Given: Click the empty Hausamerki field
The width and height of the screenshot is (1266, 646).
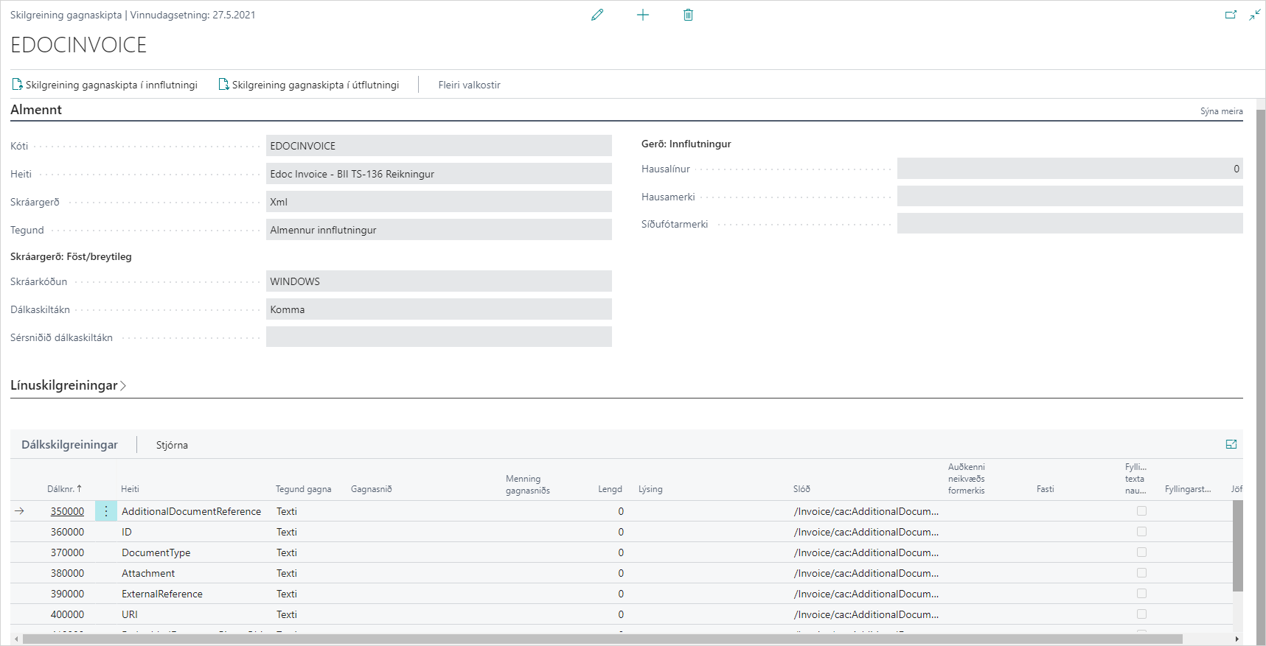Looking at the screenshot, I should [x=1070, y=196].
